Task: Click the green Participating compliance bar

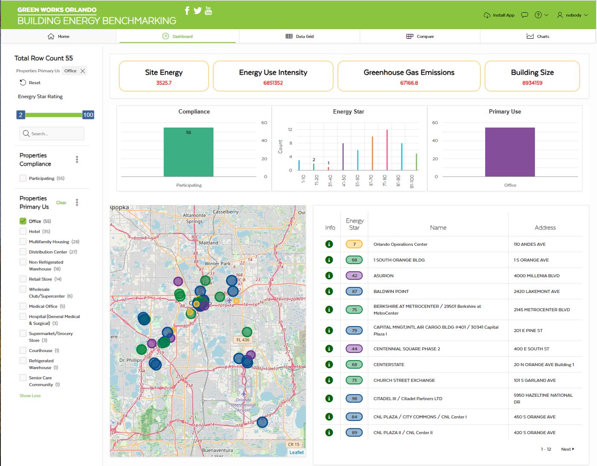Action: coord(188,152)
